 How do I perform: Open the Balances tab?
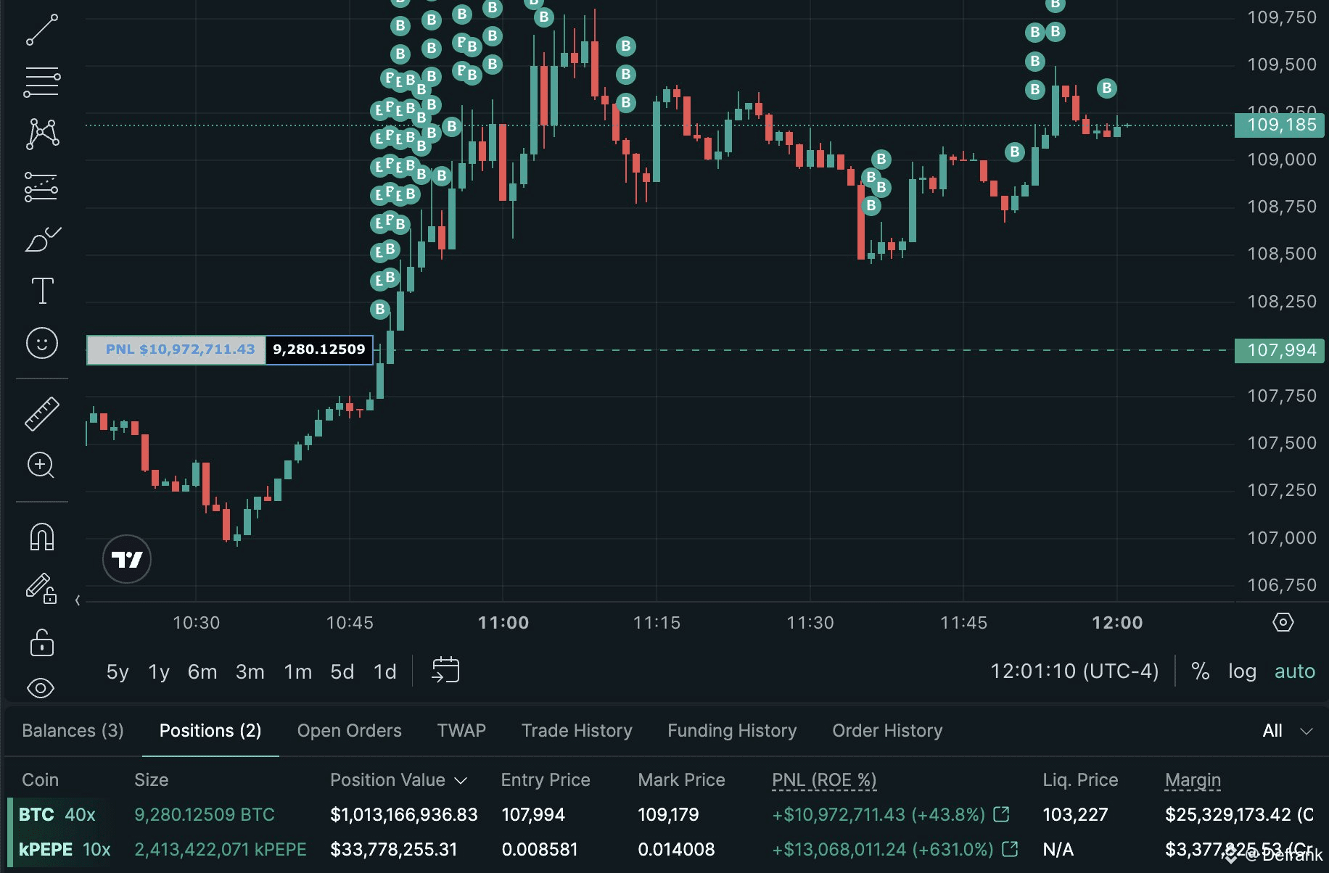72,730
